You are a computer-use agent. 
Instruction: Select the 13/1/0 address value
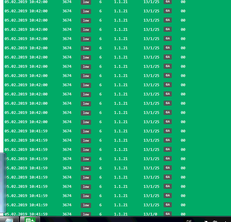(150, 214)
